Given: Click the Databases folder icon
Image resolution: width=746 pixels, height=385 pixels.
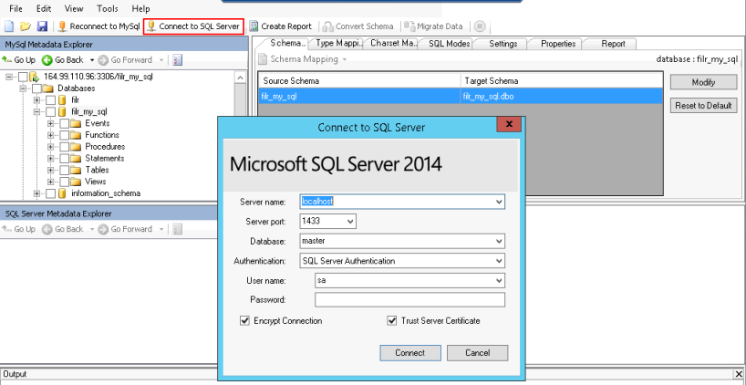Looking at the screenshot, I should click(47, 88).
